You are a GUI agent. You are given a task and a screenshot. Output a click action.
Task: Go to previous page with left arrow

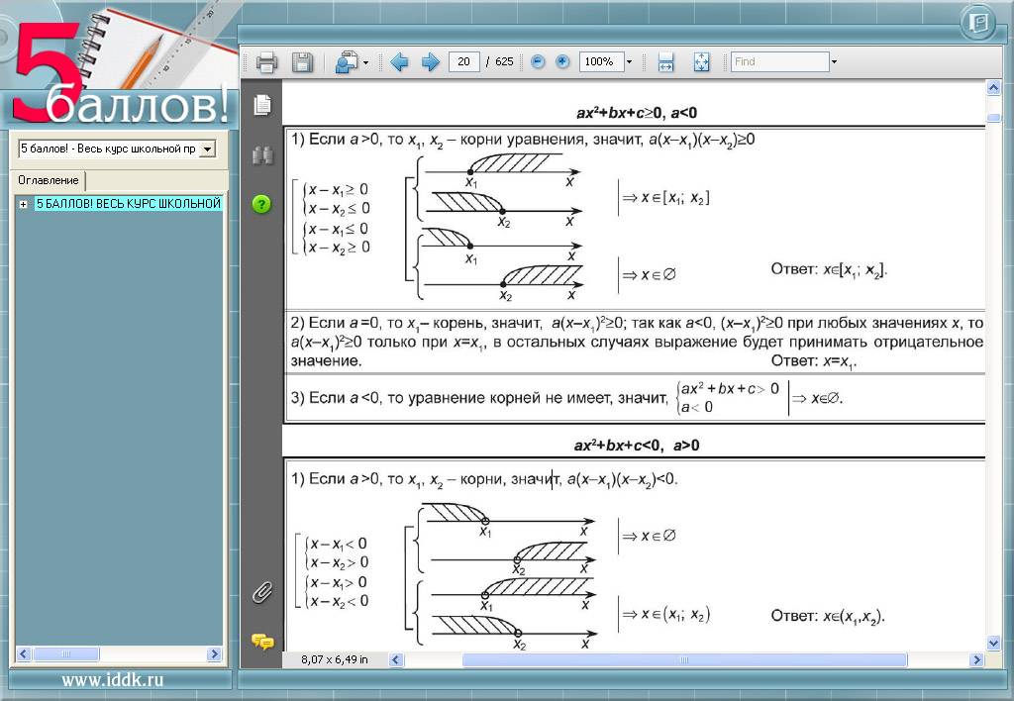(399, 62)
